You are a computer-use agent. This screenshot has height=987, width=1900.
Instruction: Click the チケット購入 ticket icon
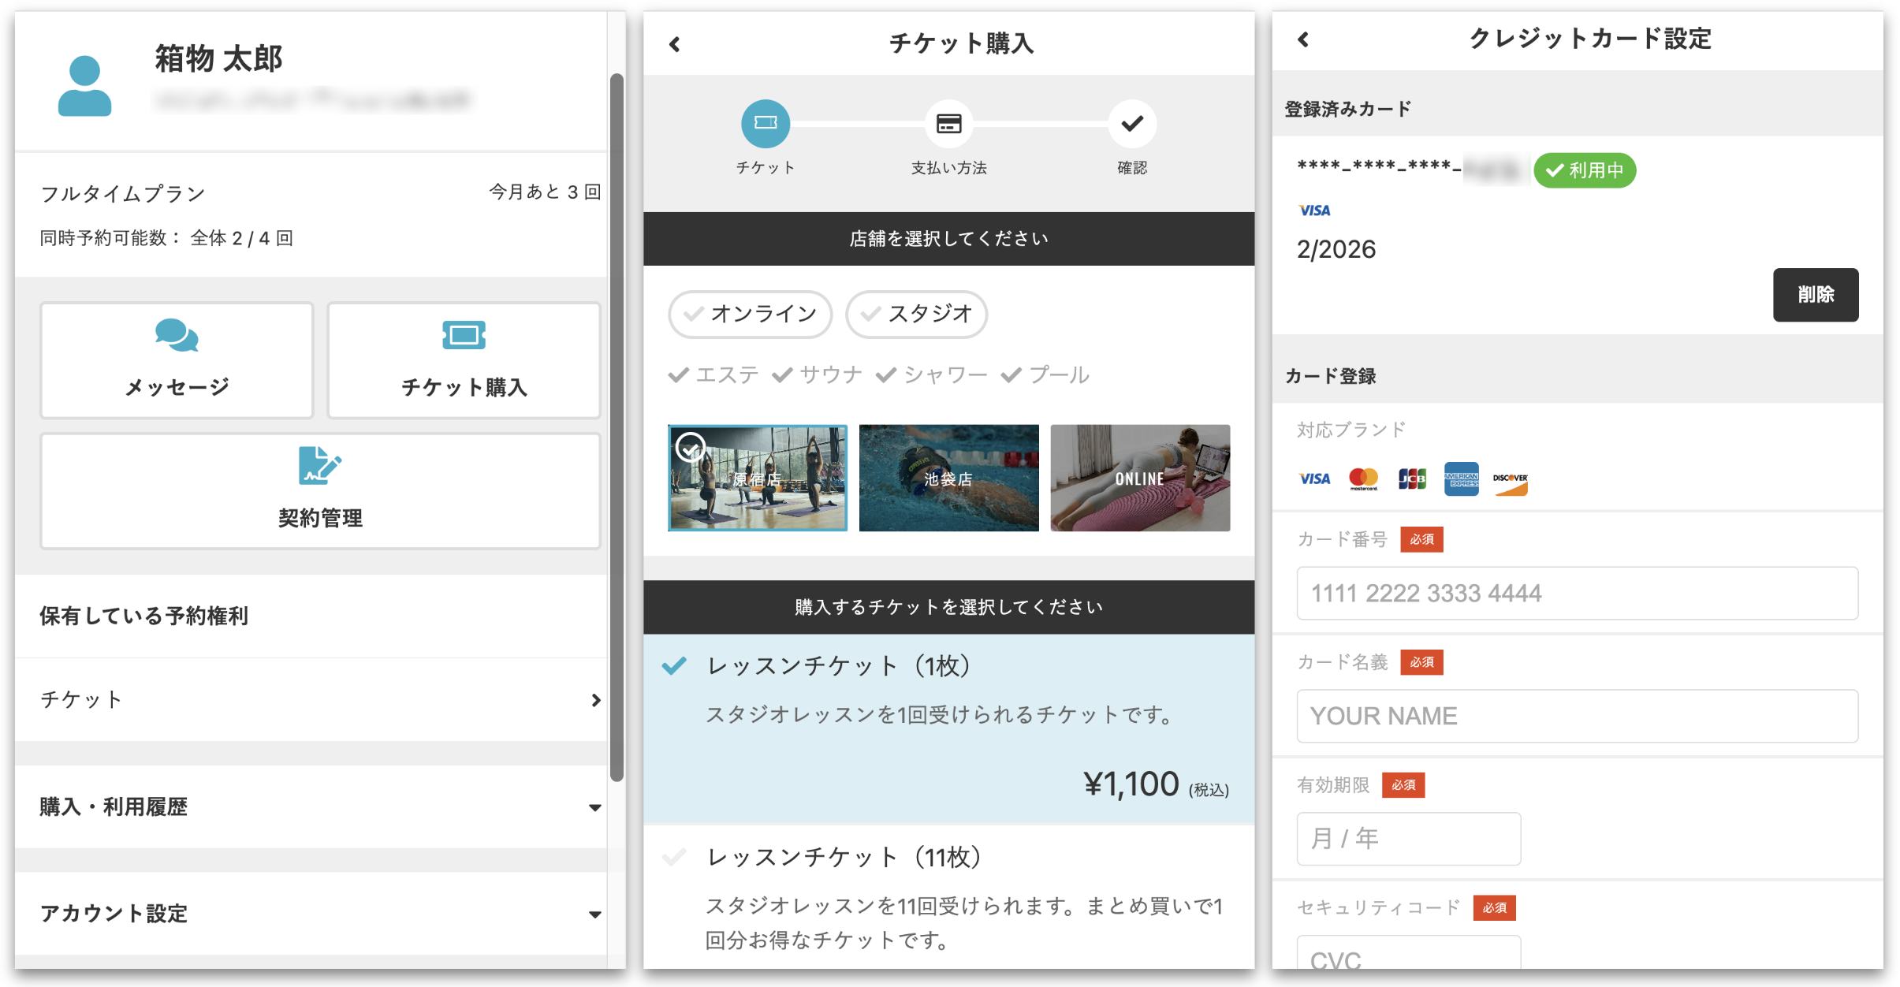tap(464, 335)
